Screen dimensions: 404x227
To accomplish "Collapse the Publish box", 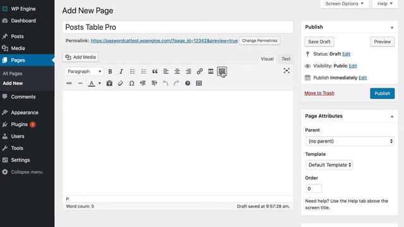I will 392,27.
